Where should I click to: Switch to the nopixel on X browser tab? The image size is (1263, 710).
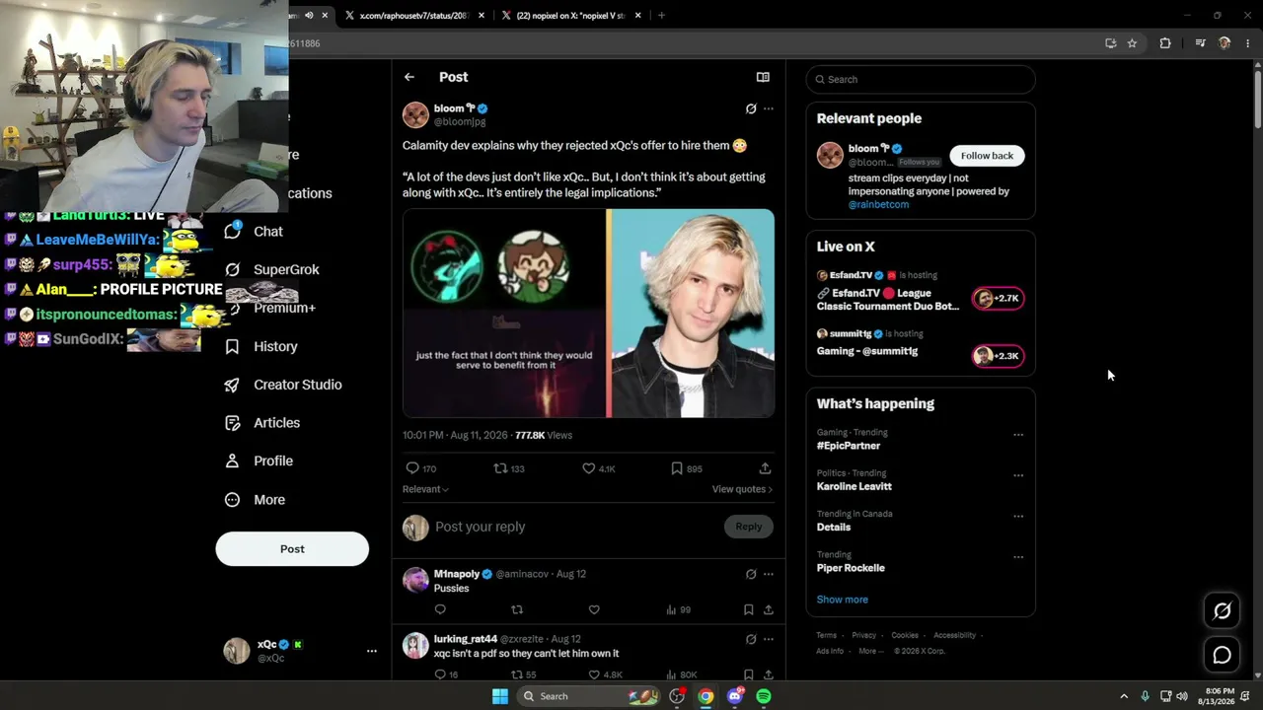point(570,16)
